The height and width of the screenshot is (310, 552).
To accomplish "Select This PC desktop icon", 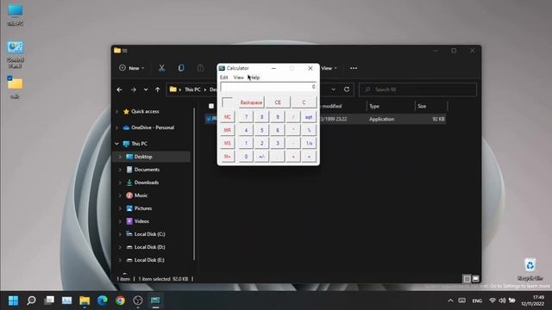I will (16, 15).
